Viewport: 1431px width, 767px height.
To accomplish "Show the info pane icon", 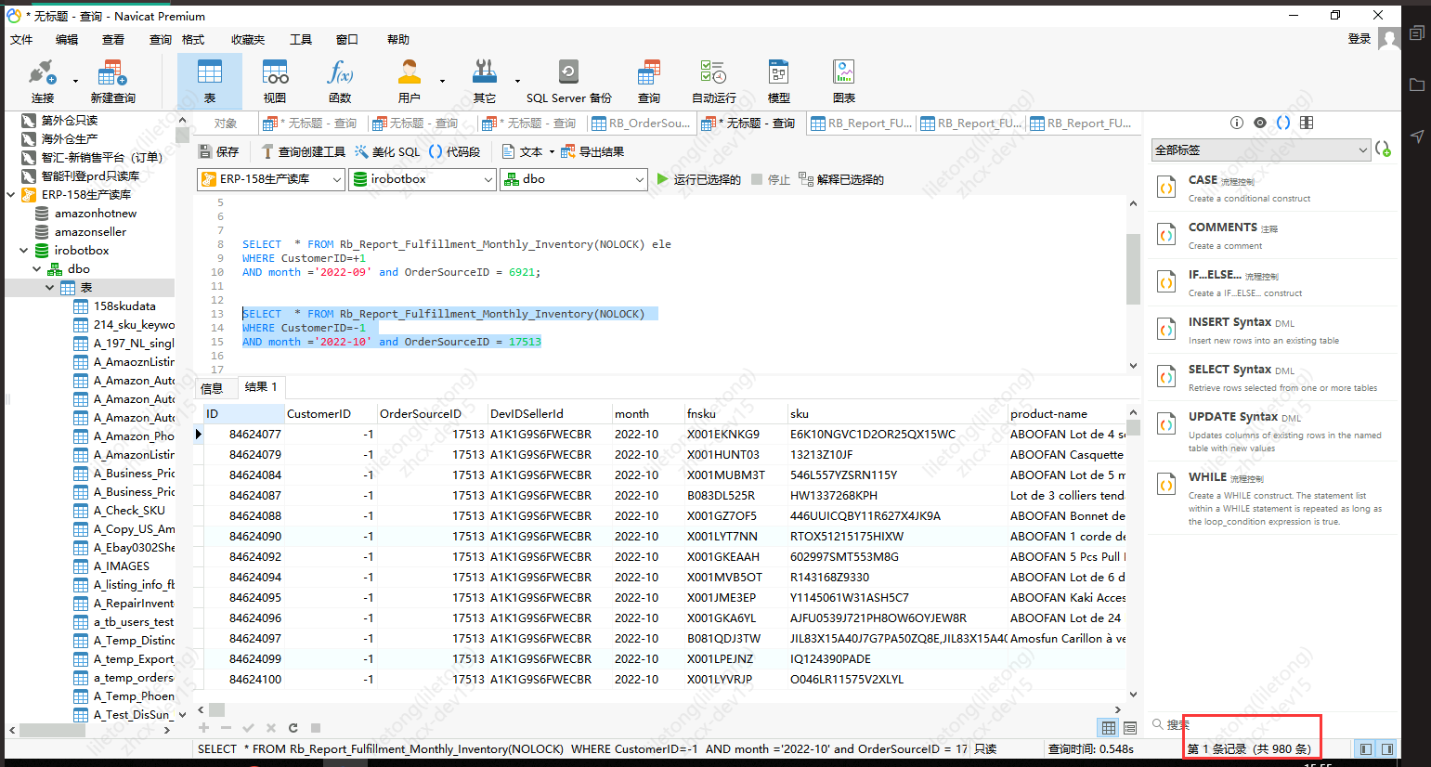I will point(1236,123).
